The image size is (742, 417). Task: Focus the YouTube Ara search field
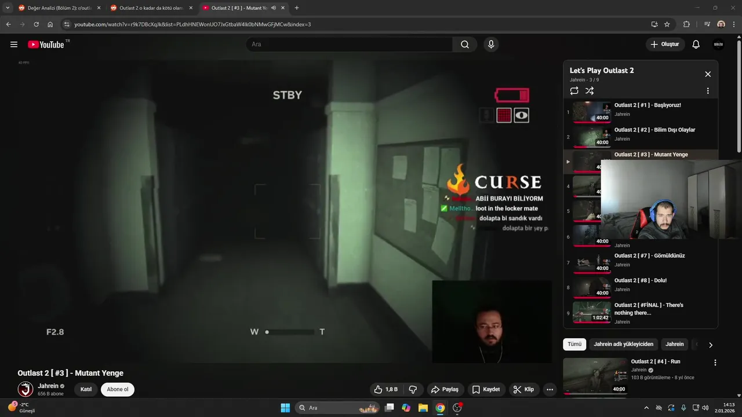click(350, 45)
